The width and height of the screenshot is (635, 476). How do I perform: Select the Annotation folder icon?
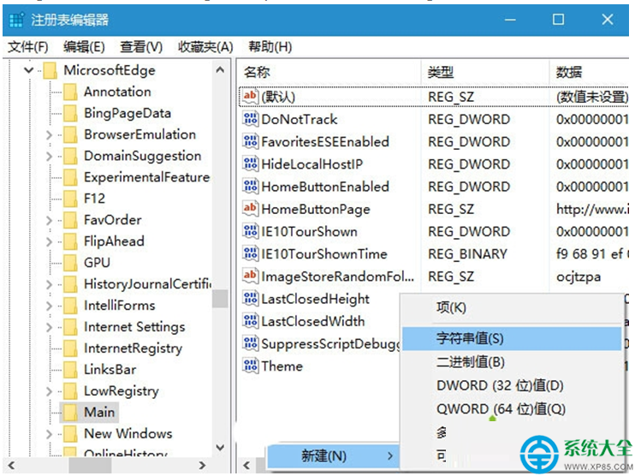click(x=70, y=92)
